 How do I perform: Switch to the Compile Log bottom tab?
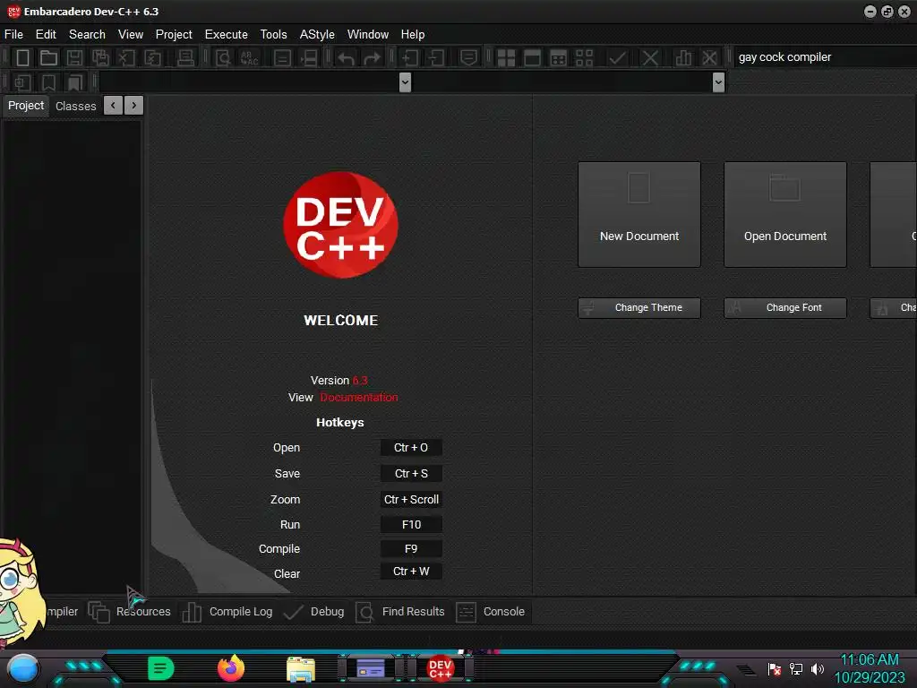click(227, 612)
